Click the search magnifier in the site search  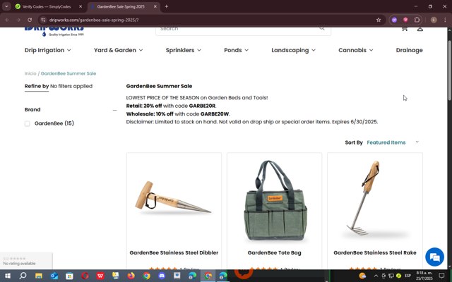(322, 28)
